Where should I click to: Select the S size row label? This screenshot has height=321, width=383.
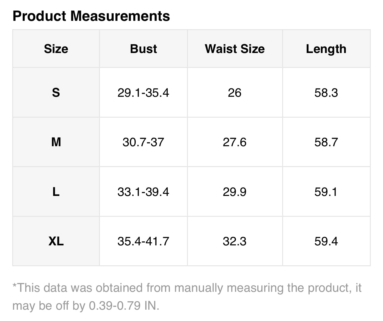coord(56,93)
